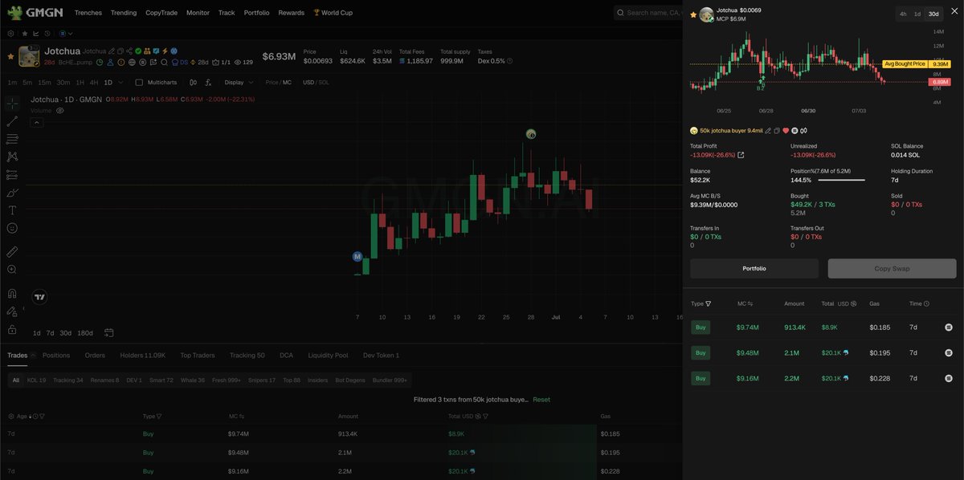Viewport: 964px width, 480px height.
Task: Open the Liquidity Pool tab
Action: [328, 355]
